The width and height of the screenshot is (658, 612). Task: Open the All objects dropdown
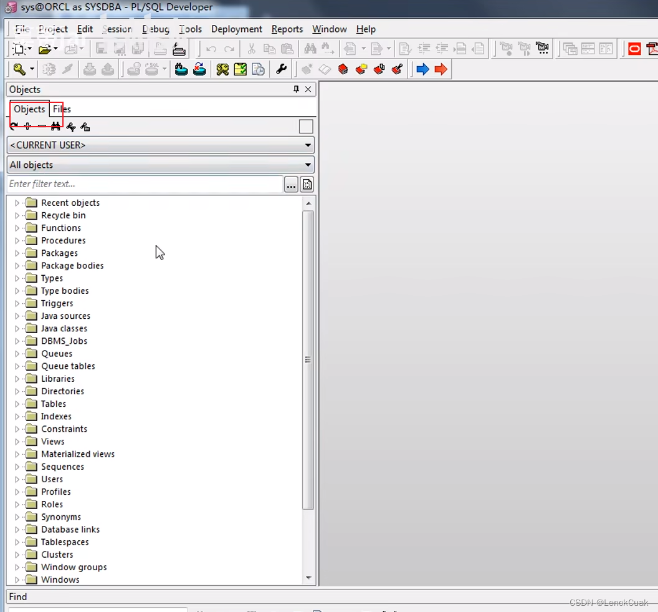(161, 165)
